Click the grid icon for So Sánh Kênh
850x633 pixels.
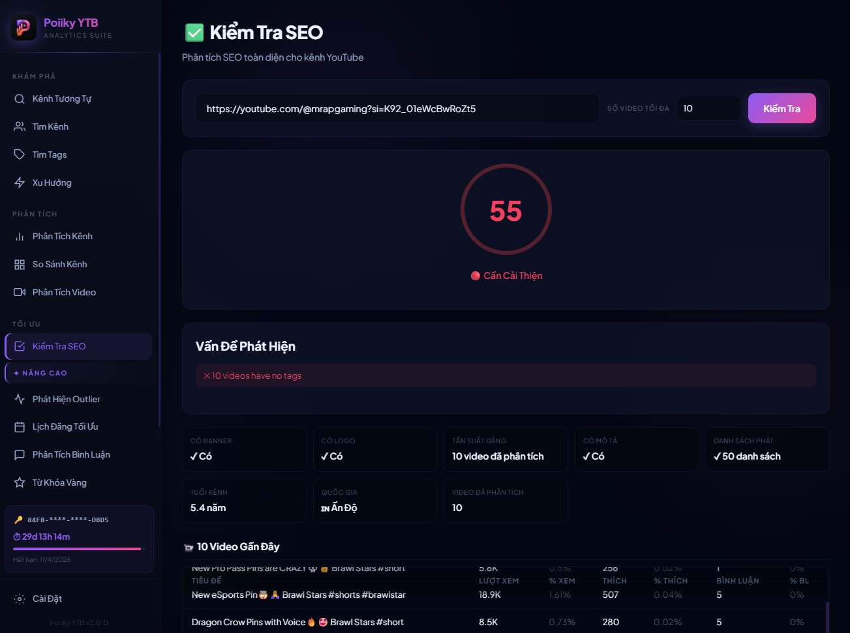(20, 265)
